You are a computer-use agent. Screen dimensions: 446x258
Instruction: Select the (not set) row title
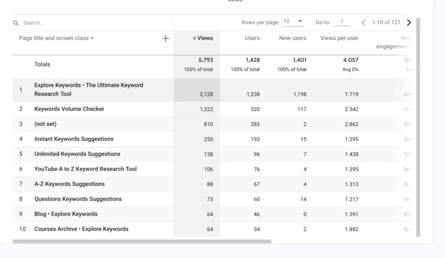click(45, 124)
